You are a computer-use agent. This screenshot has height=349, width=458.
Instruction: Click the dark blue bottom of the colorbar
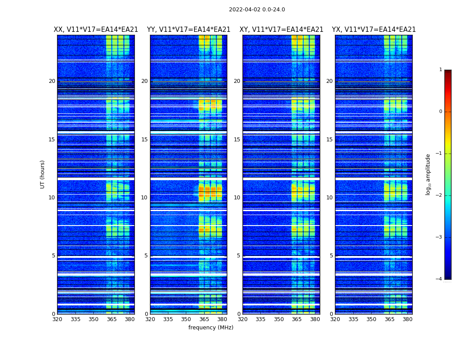point(448,275)
